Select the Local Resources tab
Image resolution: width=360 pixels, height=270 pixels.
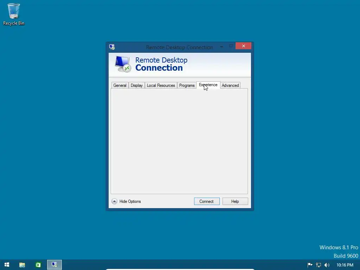point(161,85)
